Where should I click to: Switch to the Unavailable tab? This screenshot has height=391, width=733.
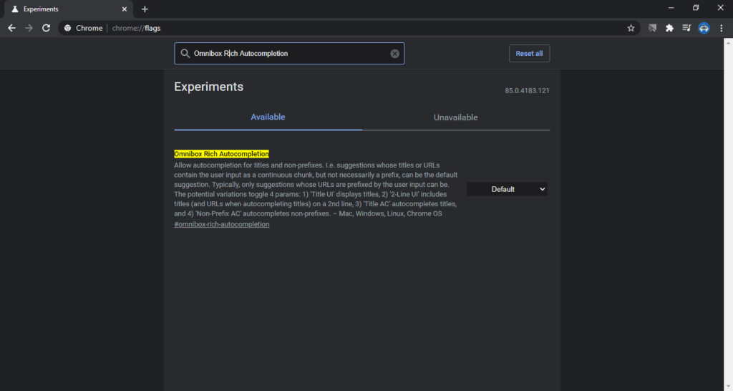pos(455,117)
